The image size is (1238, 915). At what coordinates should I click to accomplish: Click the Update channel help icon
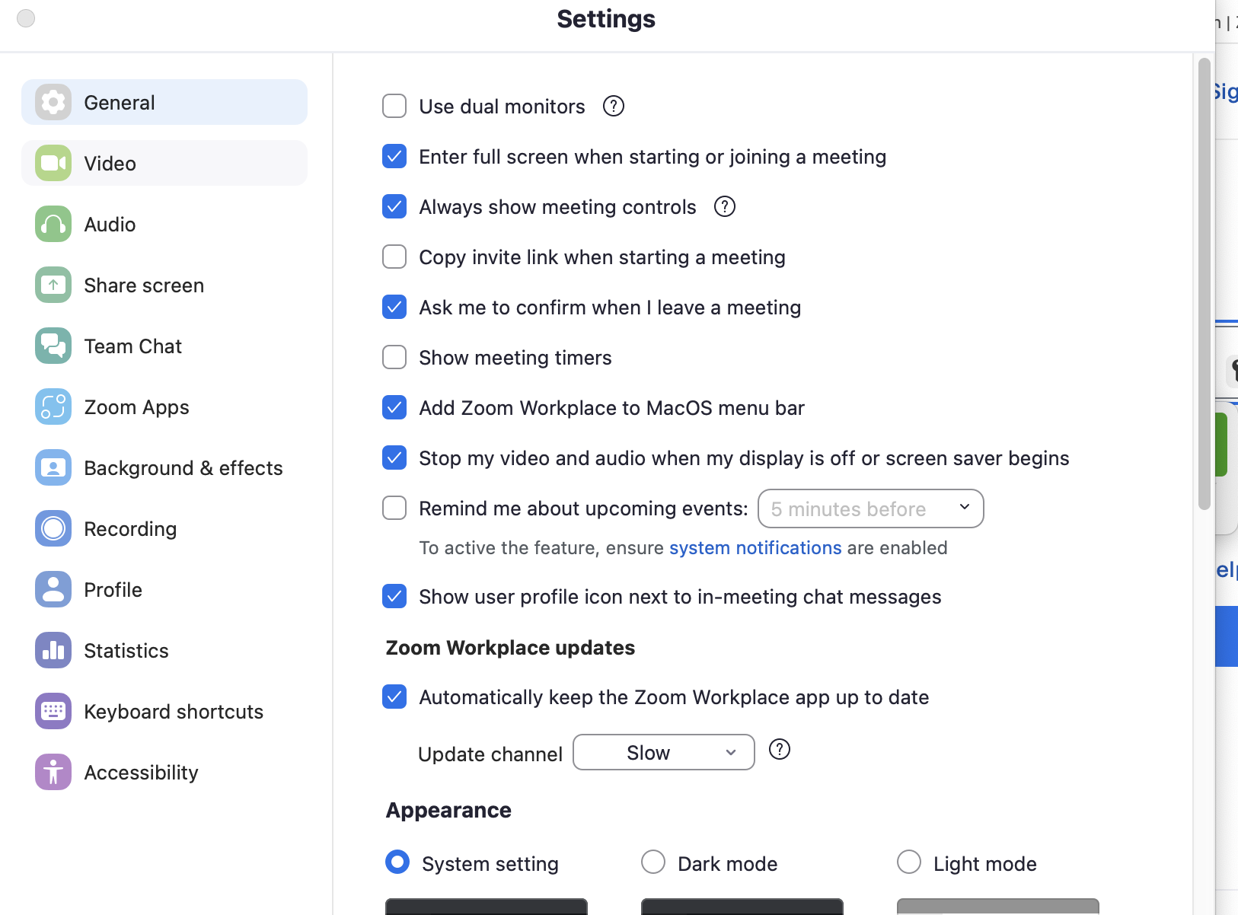(780, 750)
